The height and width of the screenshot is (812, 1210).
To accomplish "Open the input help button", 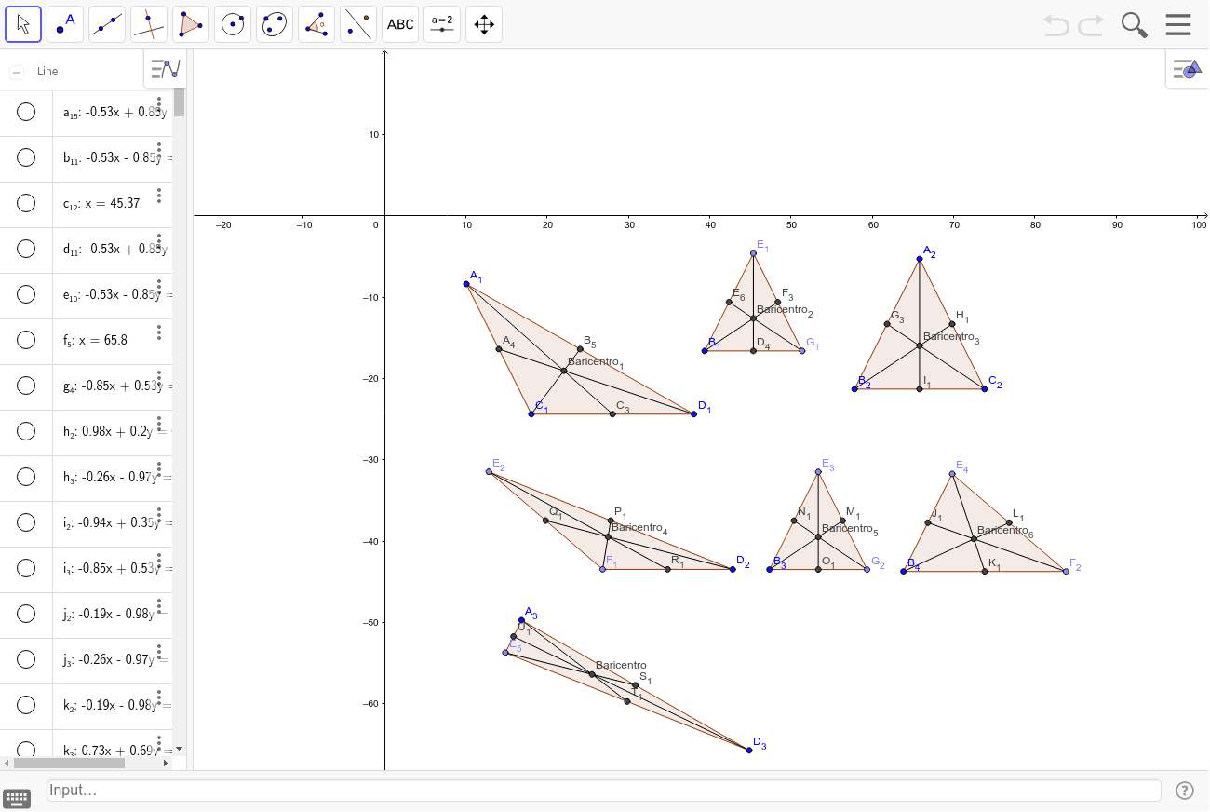I will (1184, 791).
